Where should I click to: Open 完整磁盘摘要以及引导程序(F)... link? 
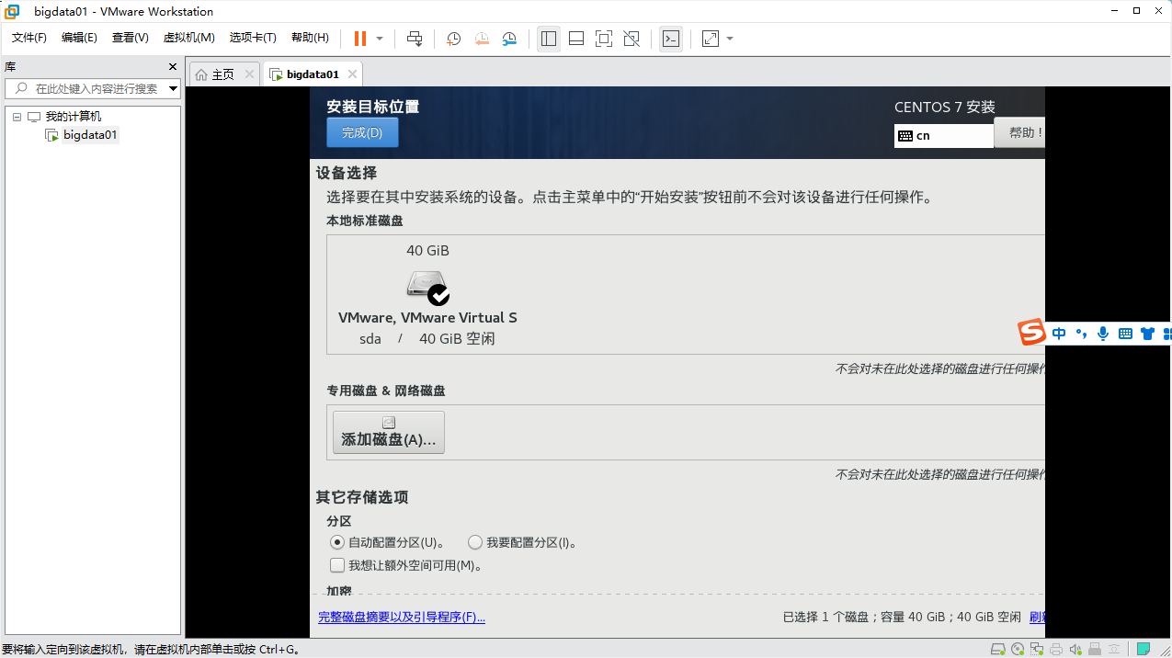click(x=402, y=618)
